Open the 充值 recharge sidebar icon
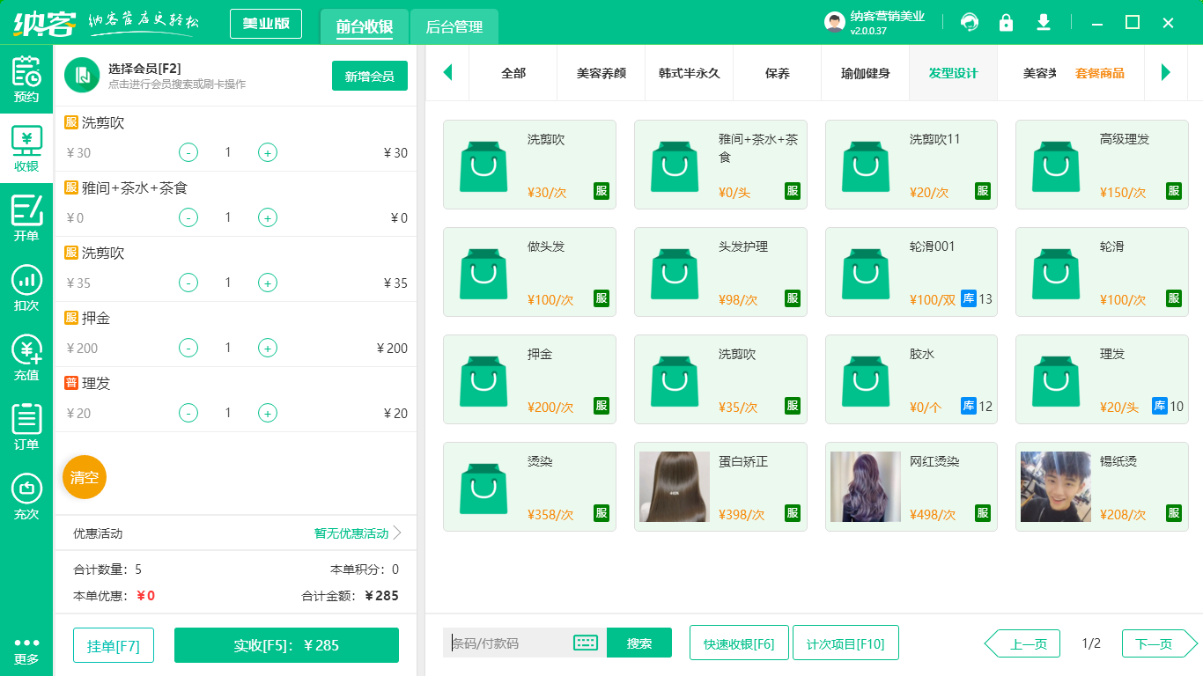The height and width of the screenshot is (676, 1203). [26, 357]
